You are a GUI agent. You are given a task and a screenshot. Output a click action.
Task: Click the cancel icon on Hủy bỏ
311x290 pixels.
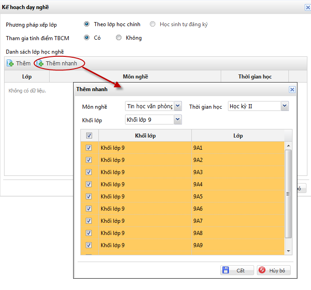tap(262, 271)
